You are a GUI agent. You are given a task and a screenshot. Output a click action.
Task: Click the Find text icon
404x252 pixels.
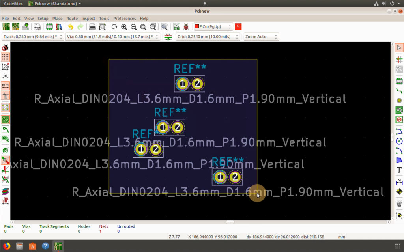point(165,27)
